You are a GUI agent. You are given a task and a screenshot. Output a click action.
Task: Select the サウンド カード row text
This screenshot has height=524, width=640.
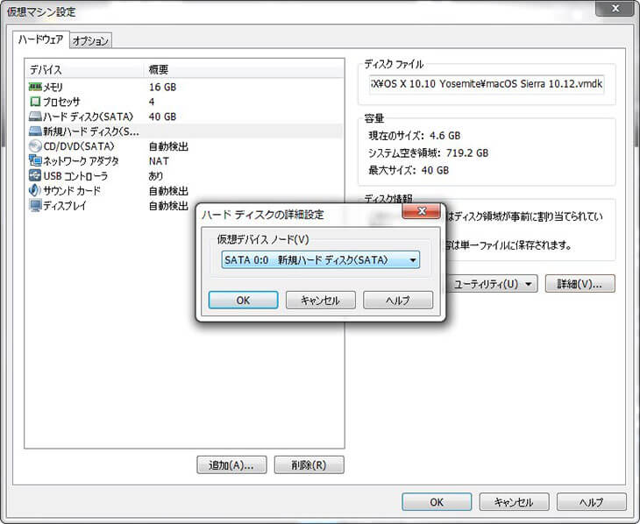(72, 190)
